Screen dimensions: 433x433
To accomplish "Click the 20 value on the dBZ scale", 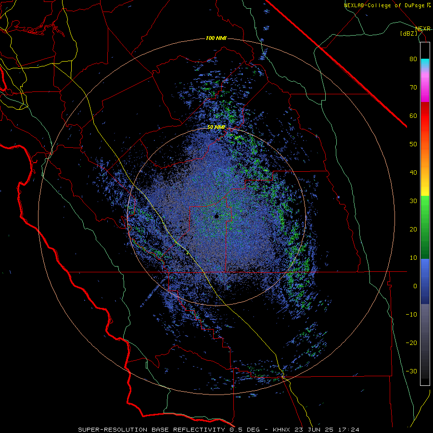I will tap(413, 229).
